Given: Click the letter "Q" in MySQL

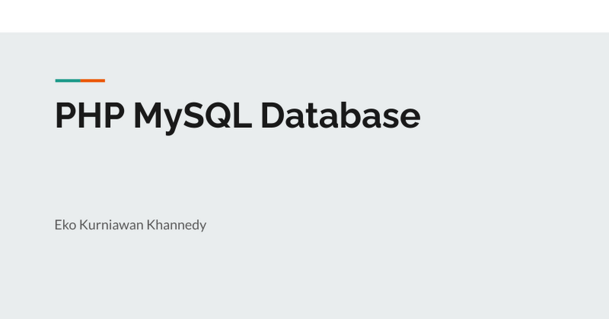Looking at the screenshot, I should [x=218, y=115].
